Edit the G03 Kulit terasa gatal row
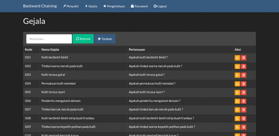The image size is (279, 136). [x=237, y=75]
